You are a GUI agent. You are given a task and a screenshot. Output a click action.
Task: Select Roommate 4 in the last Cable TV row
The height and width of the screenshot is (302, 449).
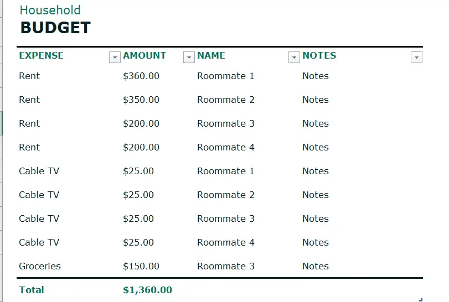coord(226,242)
